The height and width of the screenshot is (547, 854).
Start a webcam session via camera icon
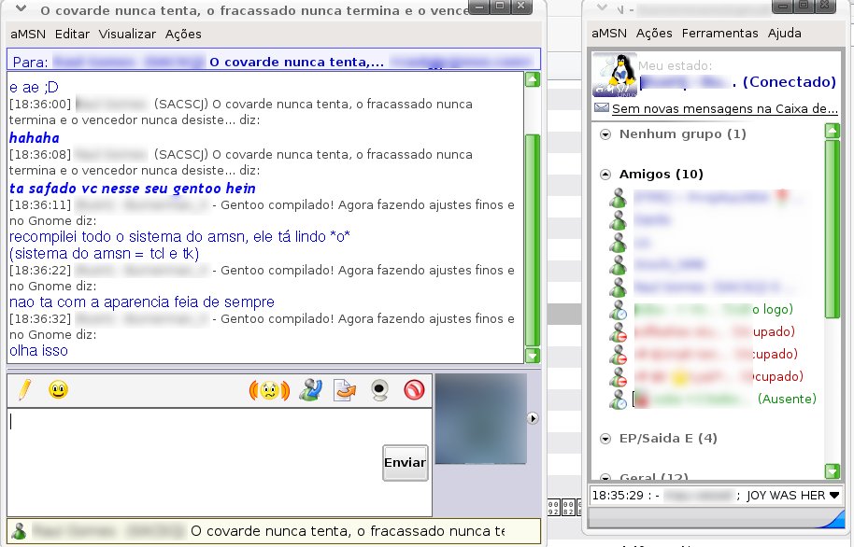coord(379,390)
